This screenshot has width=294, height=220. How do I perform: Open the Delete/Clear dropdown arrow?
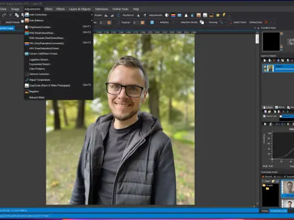coord(270,22)
